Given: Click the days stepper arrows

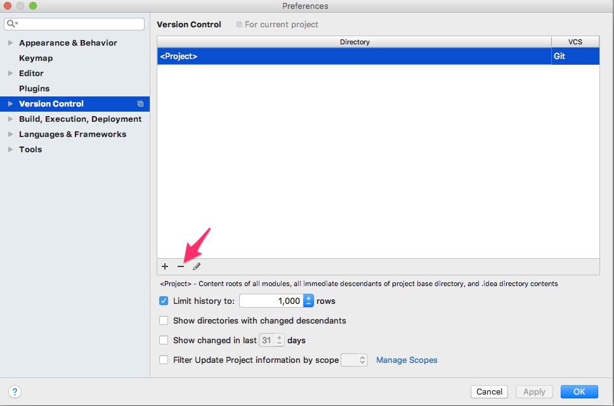Looking at the screenshot, I should [279, 340].
